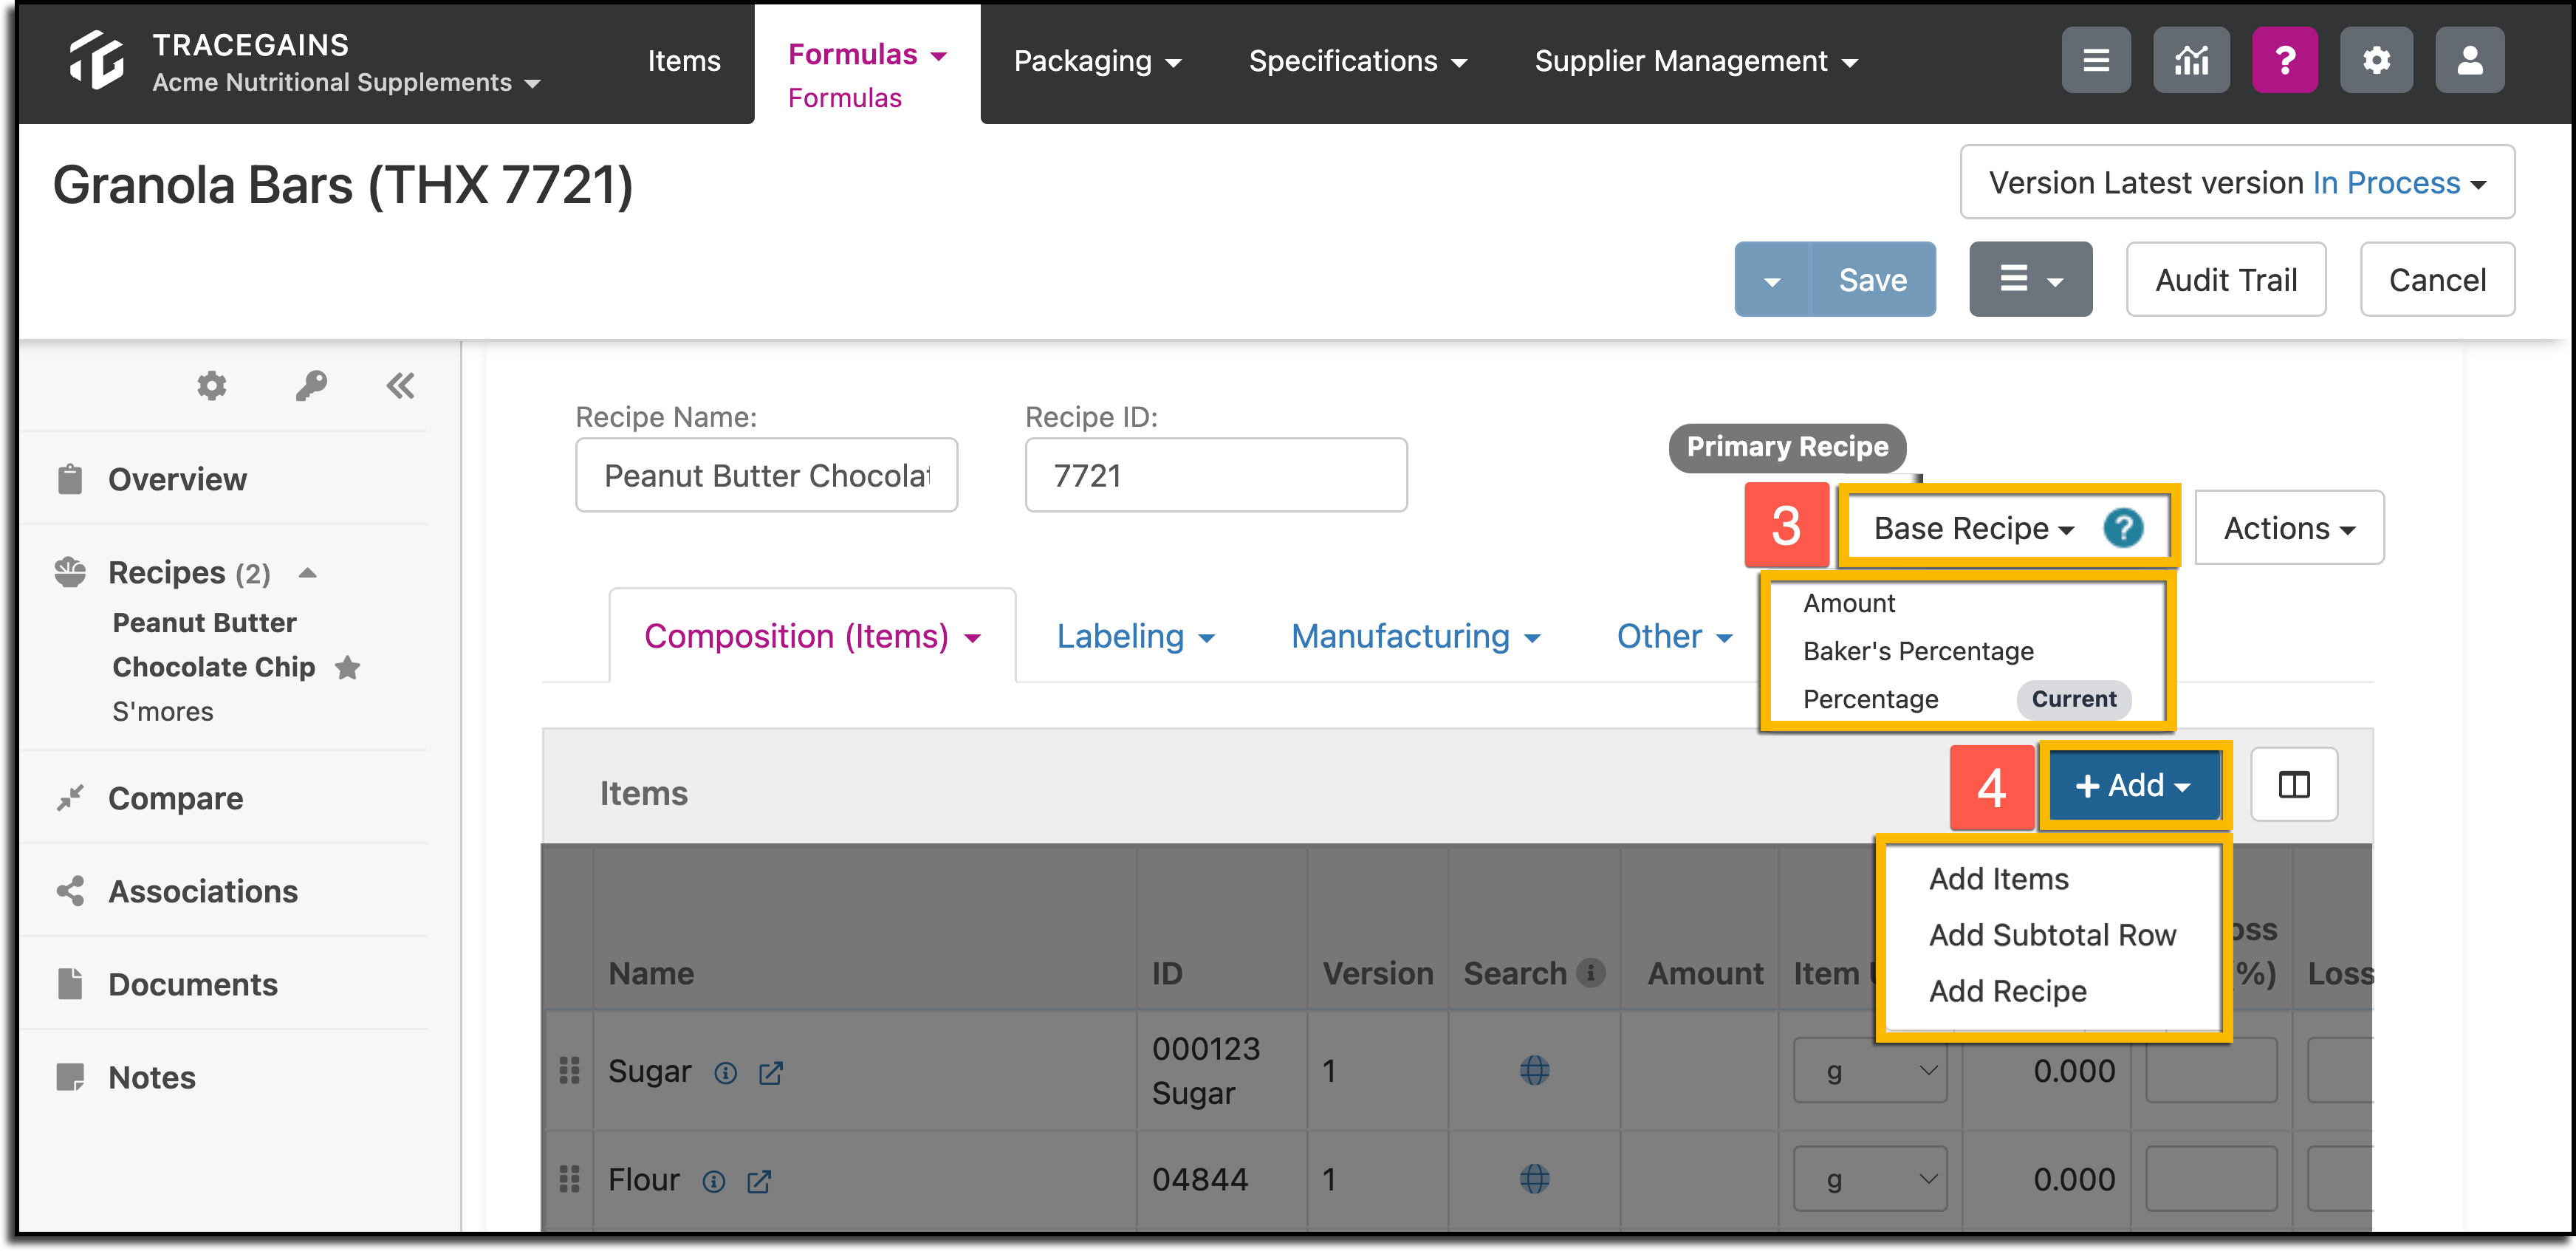The height and width of the screenshot is (1251, 2576).
Task: Open the Supplier Management menu
Action: (1696, 61)
